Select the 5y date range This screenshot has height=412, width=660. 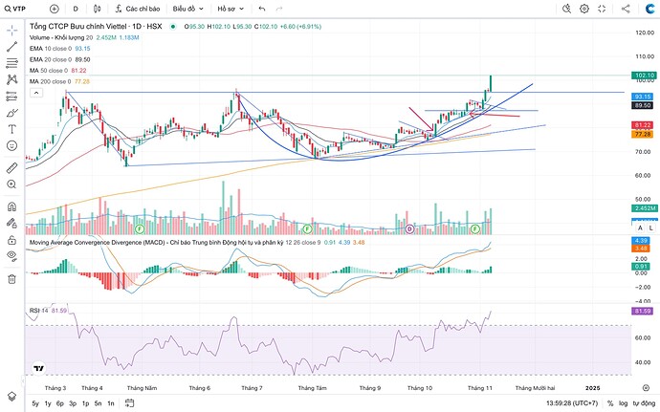click(x=35, y=403)
